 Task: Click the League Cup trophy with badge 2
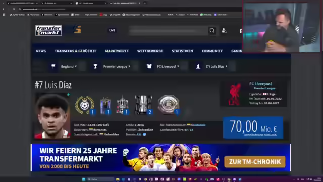144,105
